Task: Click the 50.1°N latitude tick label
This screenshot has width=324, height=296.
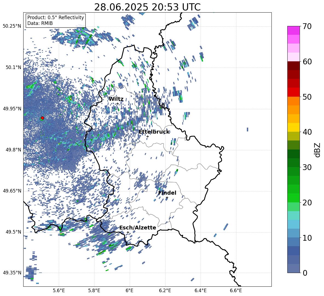Action: (13, 67)
